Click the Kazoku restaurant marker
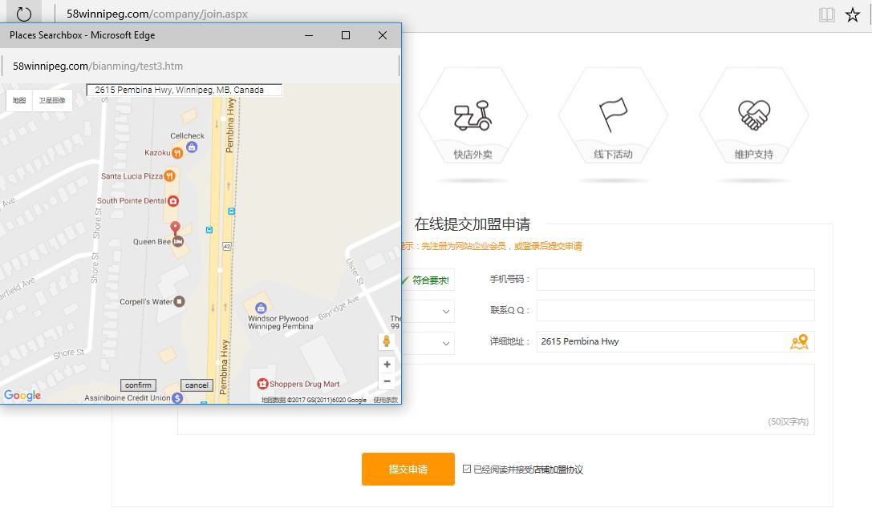The image size is (872, 520). pos(177,153)
